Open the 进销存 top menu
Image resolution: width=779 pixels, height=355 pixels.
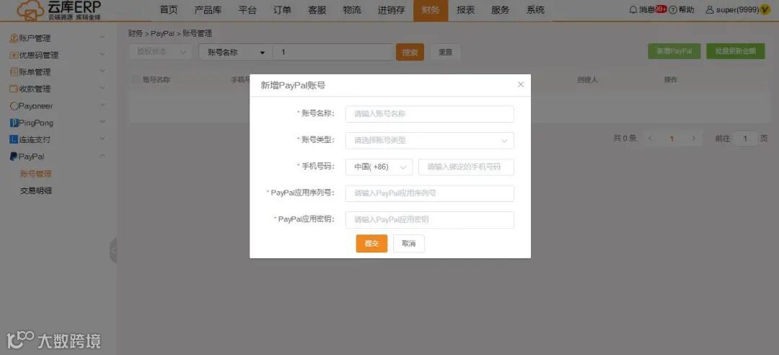(x=391, y=10)
